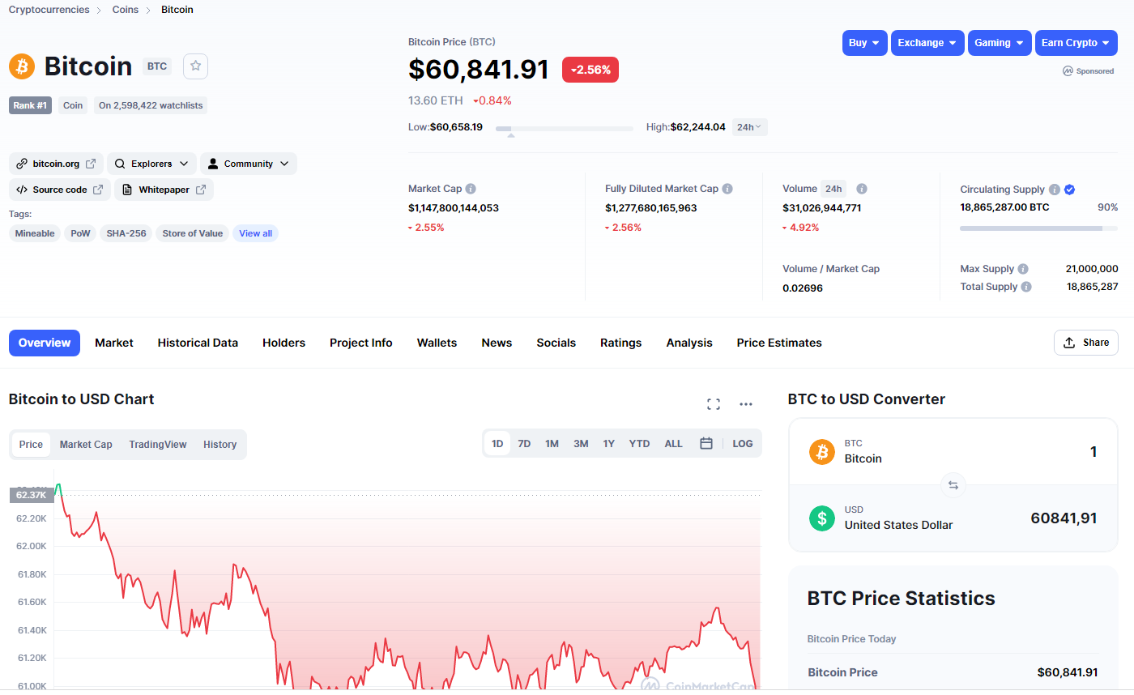Screen dimensions: 1134x695
Task: Switch to the Market tab
Action: click(x=114, y=343)
